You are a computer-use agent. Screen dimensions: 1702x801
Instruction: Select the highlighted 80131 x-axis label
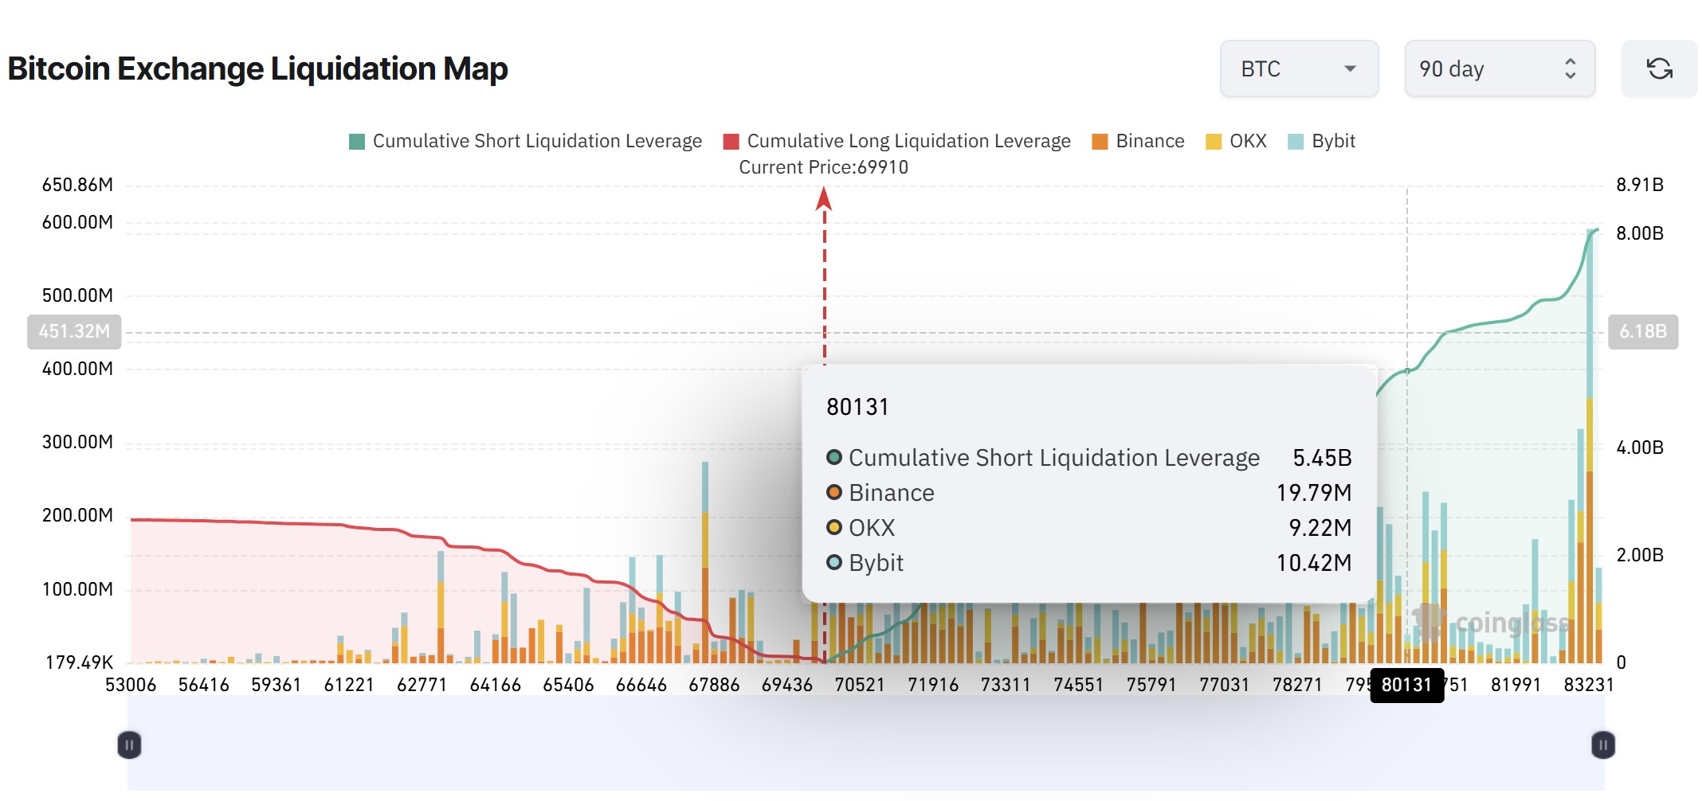[1407, 684]
